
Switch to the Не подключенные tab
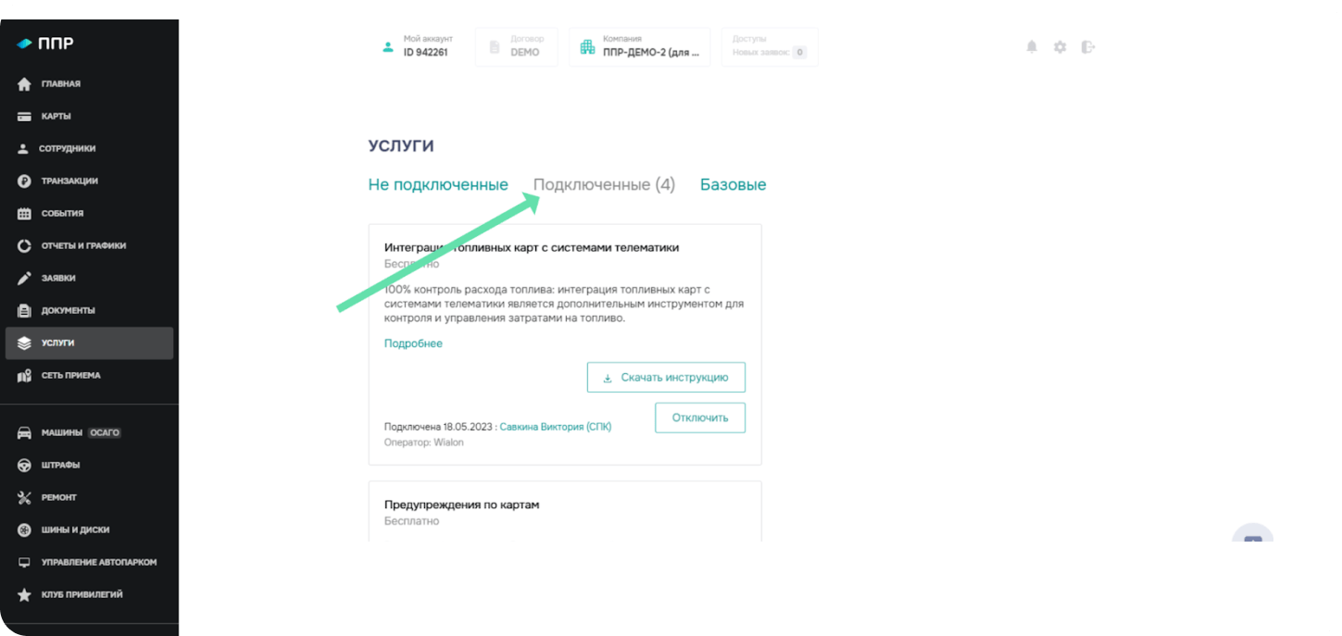(438, 184)
